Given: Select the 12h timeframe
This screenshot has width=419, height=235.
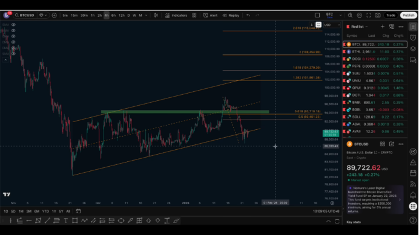Looking at the screenshot, I should pos(122,16).
